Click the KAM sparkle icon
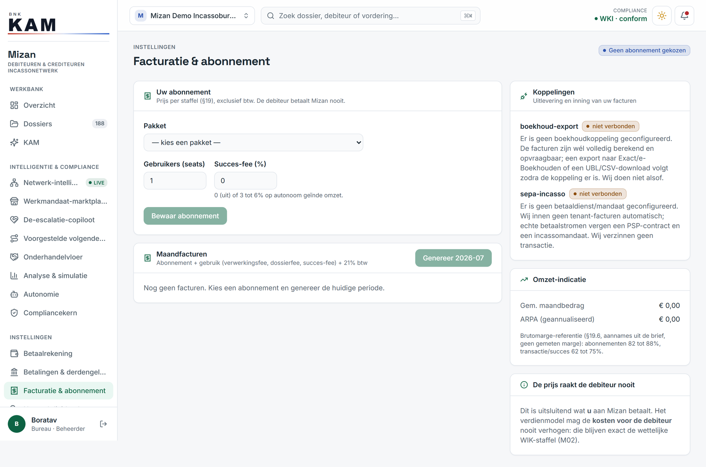 (14, 142)
